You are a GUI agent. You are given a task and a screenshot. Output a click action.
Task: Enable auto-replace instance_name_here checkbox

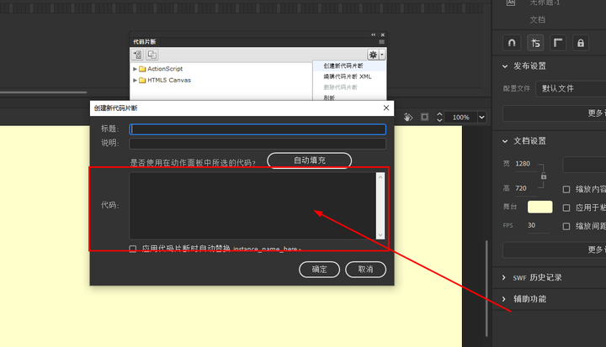133,249
